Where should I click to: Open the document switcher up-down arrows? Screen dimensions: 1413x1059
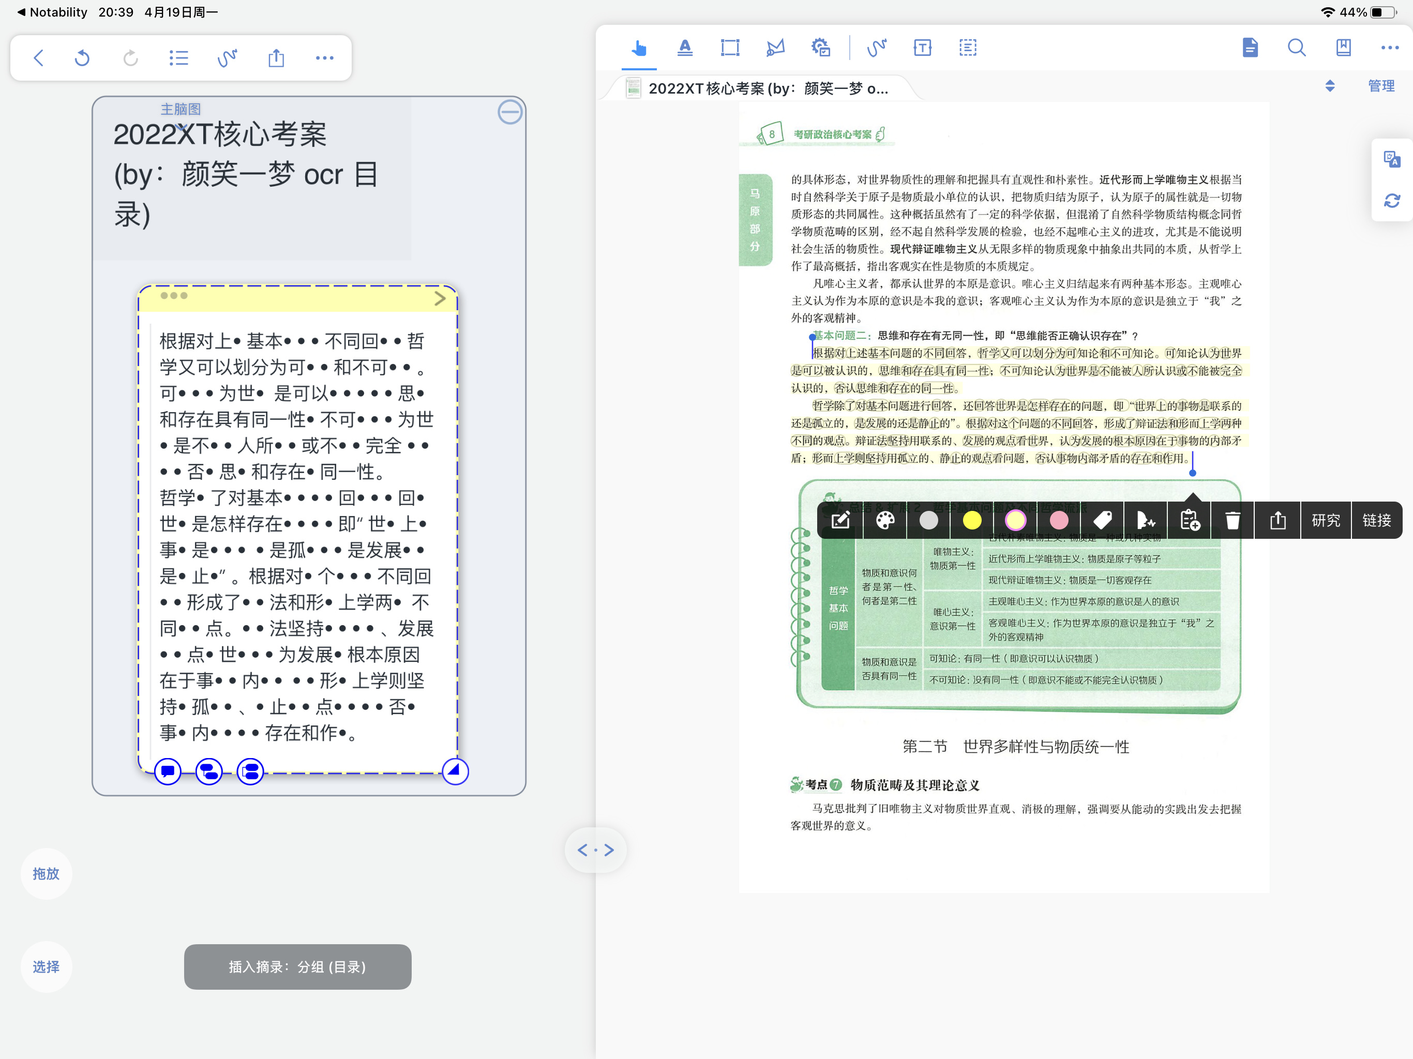pyautogui.click(x=1330, y=86)
